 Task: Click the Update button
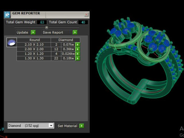tap(23, 33)
